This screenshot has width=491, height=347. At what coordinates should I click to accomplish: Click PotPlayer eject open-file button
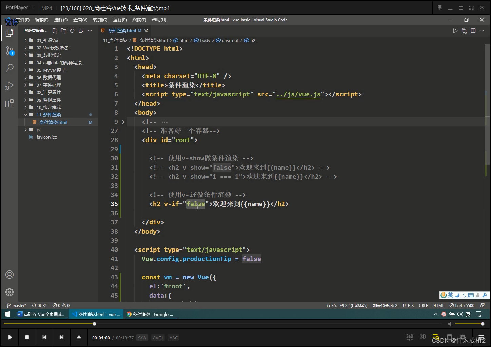pos(79,337)
